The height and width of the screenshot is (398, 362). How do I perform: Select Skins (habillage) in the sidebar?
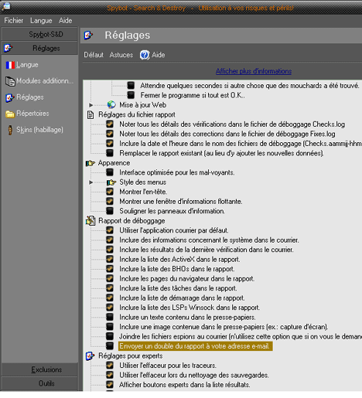39,130
